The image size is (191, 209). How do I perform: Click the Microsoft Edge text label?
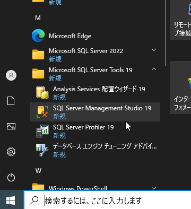70,36
